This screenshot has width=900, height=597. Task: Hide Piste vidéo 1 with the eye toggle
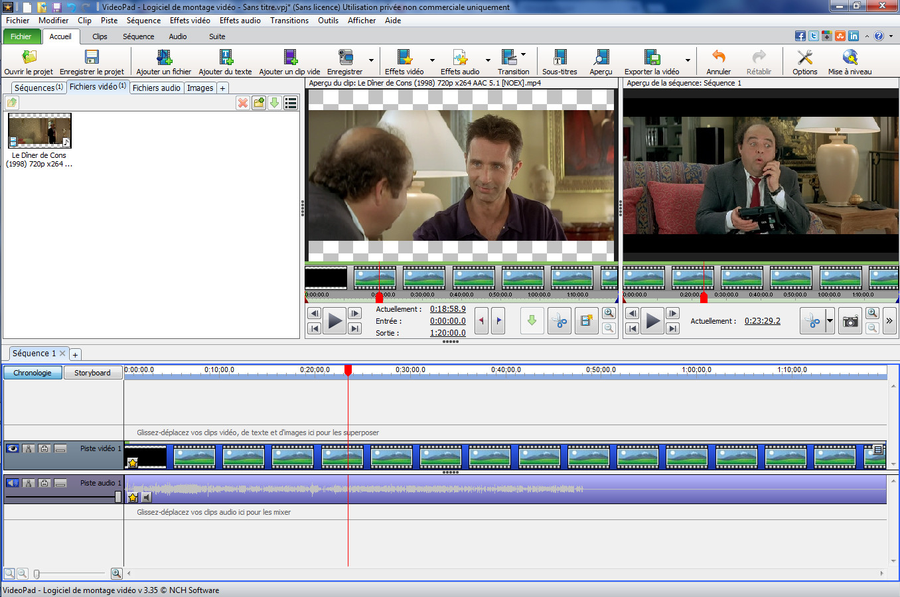pyautogui.click(x=12, y=448)
